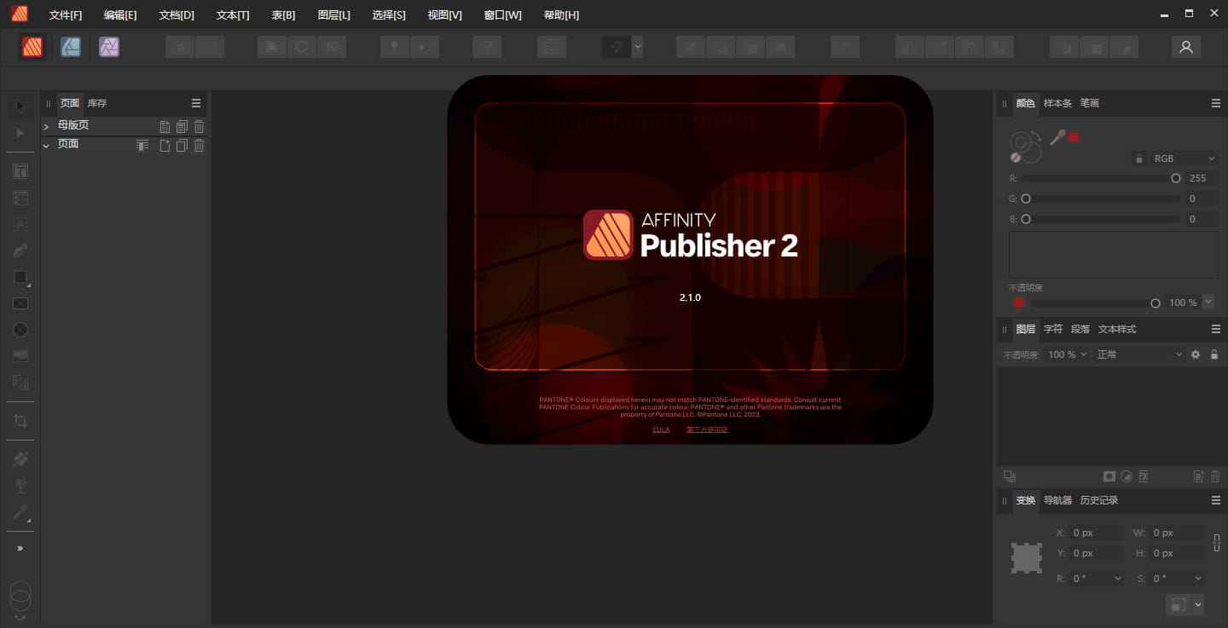Add a new page in 页面 row
The width and height of the screenshot is (1228, 628).
[x=165, y=146]
